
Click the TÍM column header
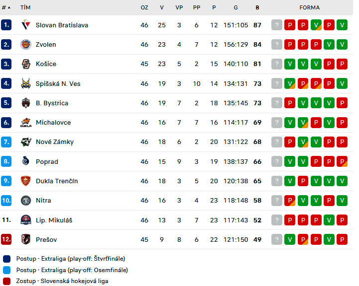pyautogui.click(x=25, y=7)
